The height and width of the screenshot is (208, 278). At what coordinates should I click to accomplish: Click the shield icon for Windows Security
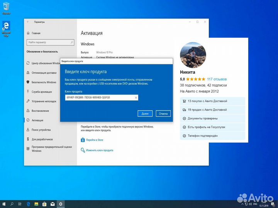tap(28, 82)
